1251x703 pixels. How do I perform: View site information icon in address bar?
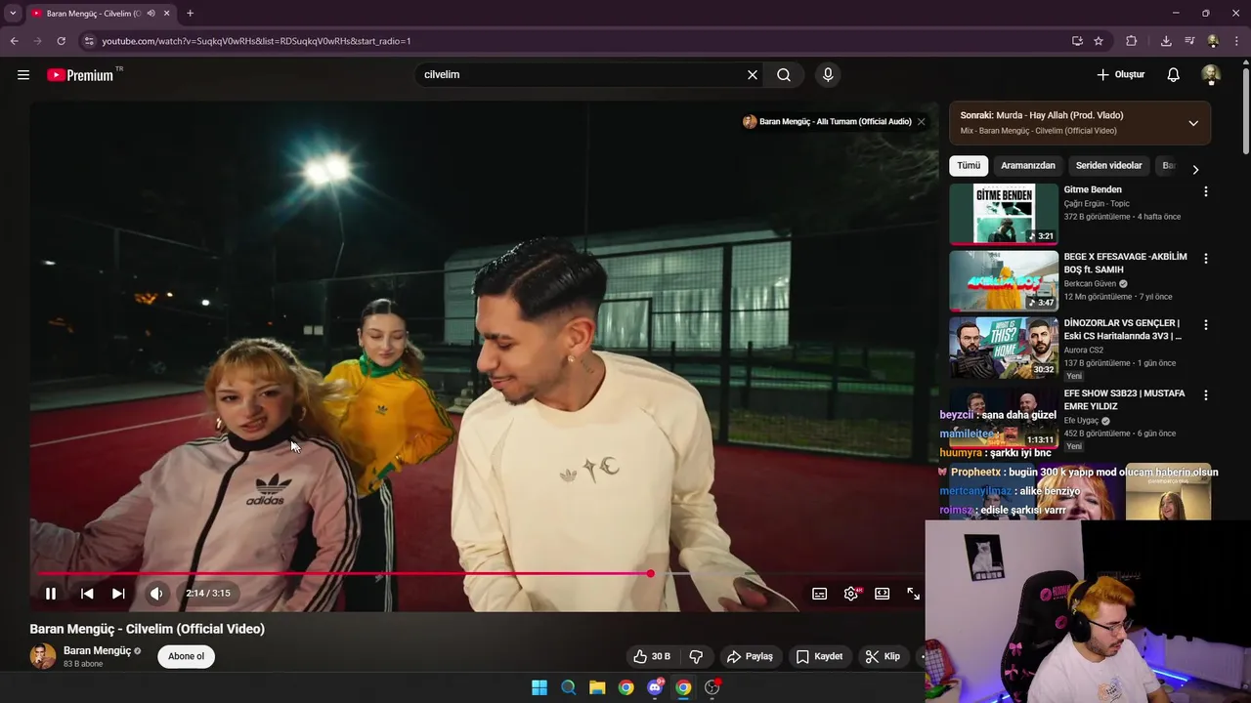click(x=89, y=41)
